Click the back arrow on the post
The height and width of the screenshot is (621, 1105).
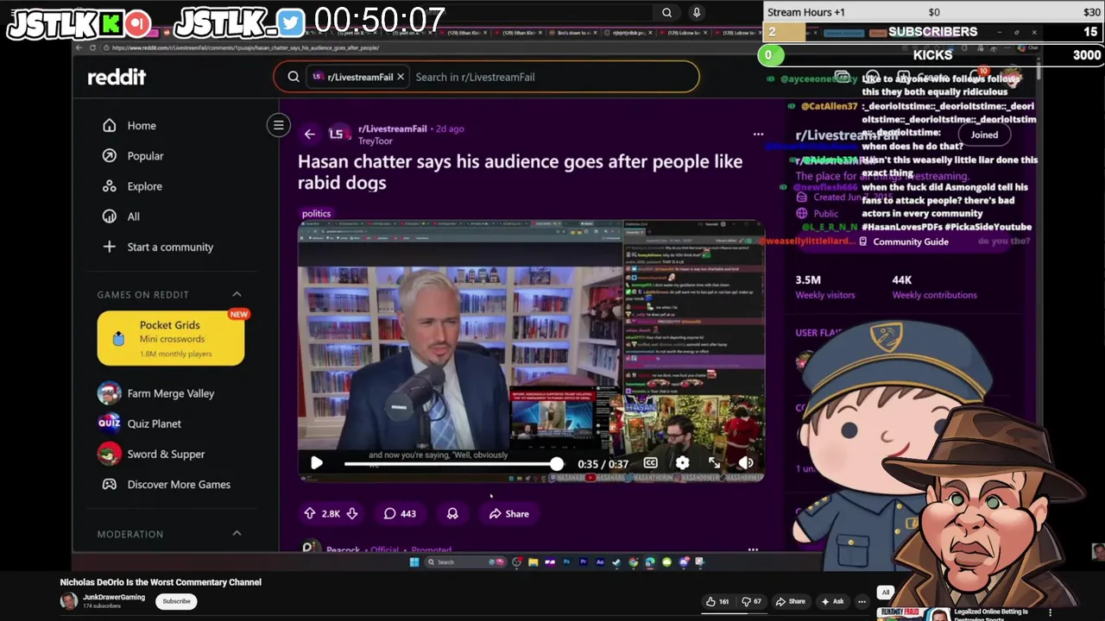(x=309, y=134)
